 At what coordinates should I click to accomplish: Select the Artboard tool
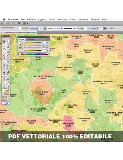pos(4,82)
